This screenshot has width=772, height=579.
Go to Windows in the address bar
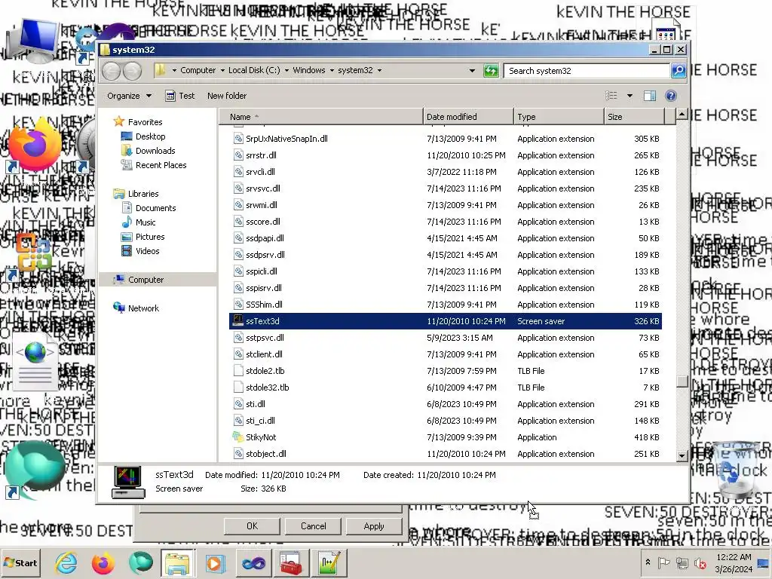pyautogui.click(x=308, y=70)
